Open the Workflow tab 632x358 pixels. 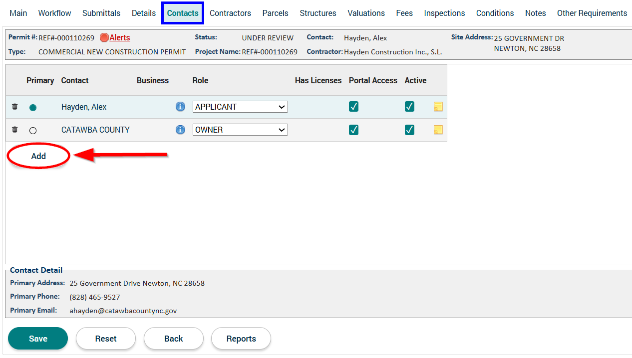click(x=54, y=13)
